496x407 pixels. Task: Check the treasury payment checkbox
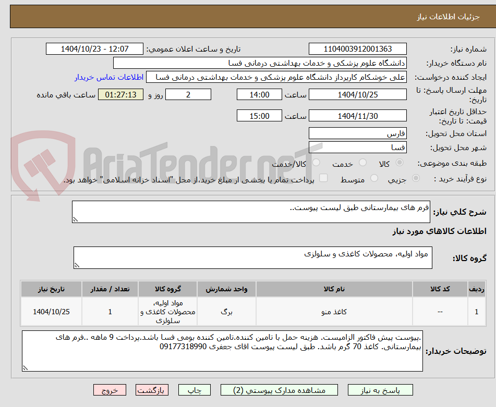(x=323, y=177)
